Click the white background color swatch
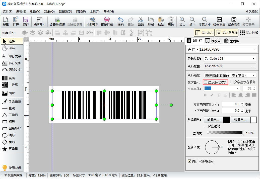This screenshot has width=260, height=179. click(253, 120)
